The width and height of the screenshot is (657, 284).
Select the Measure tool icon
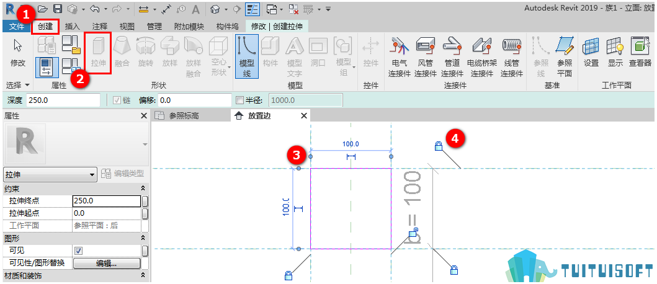[x=144, y=9]
